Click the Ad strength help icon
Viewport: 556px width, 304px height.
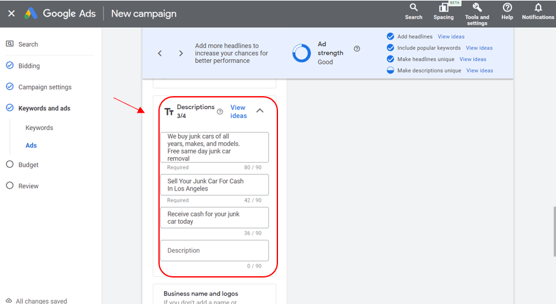coord(357,49)
